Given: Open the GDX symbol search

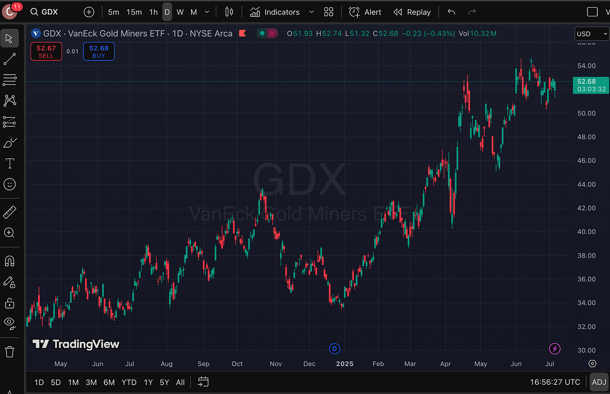Looking at the screenshot, I should (x=44, y=12).
